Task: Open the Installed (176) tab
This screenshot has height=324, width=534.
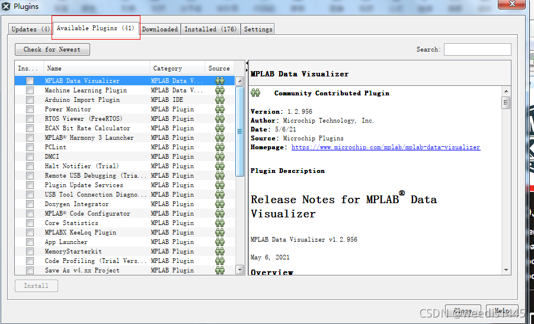Action: (x=210, y=29)
